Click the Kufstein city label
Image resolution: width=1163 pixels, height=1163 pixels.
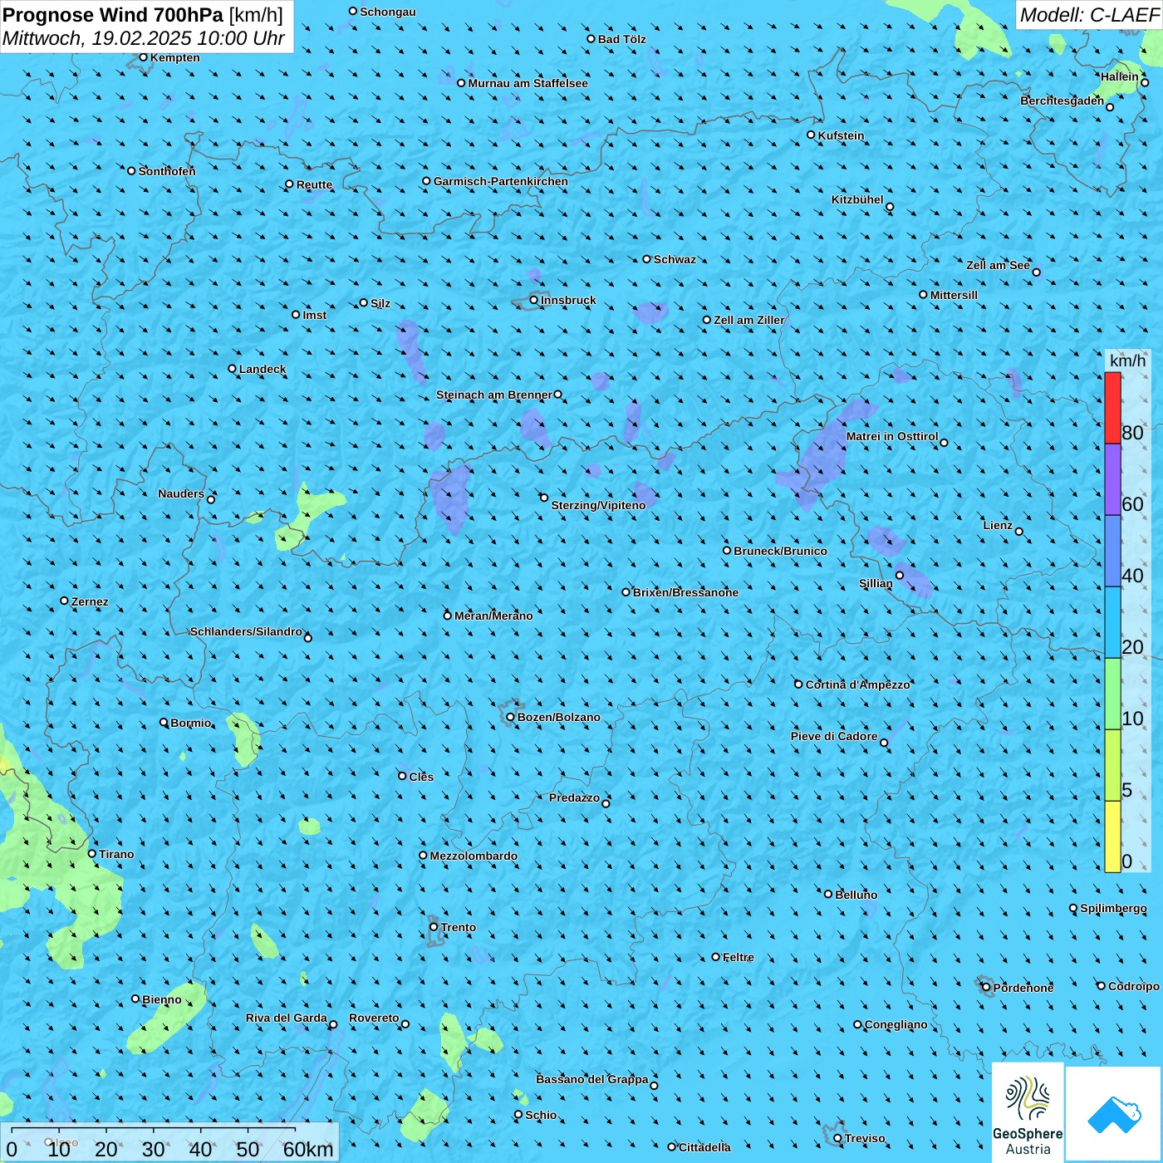(841, 135)
